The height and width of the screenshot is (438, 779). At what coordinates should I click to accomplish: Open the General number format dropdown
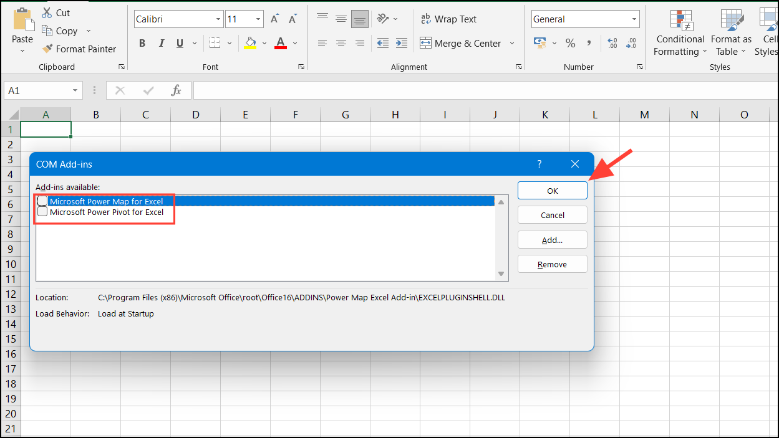[x=634, y=19]
